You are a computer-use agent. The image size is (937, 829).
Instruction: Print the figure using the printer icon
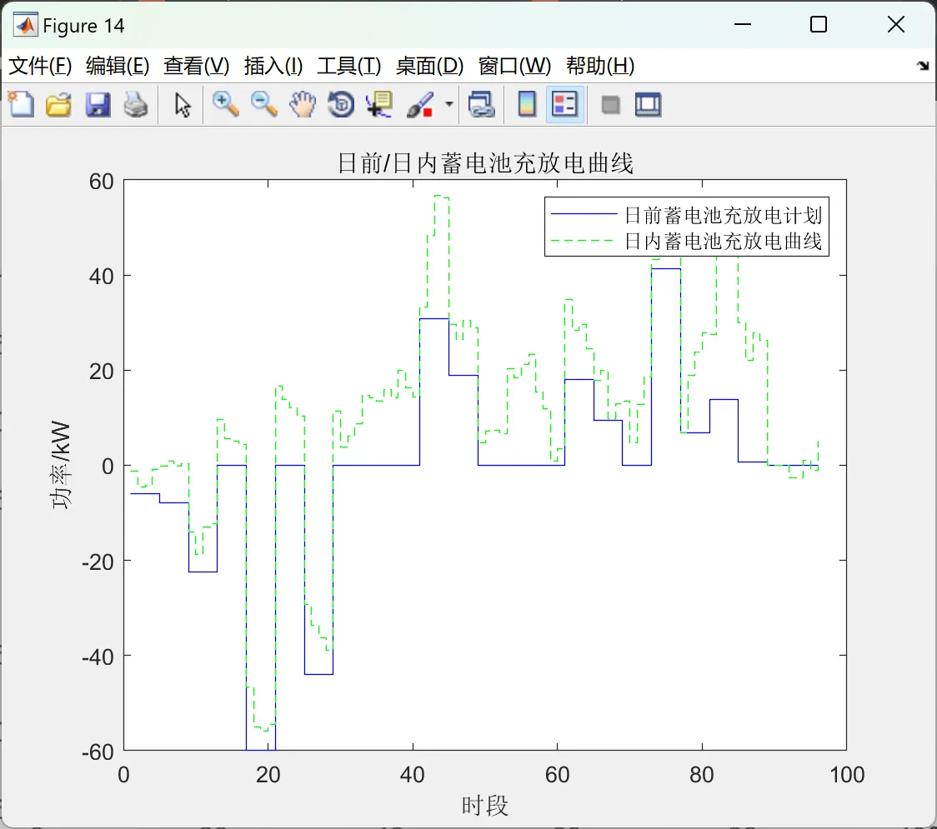136,104
